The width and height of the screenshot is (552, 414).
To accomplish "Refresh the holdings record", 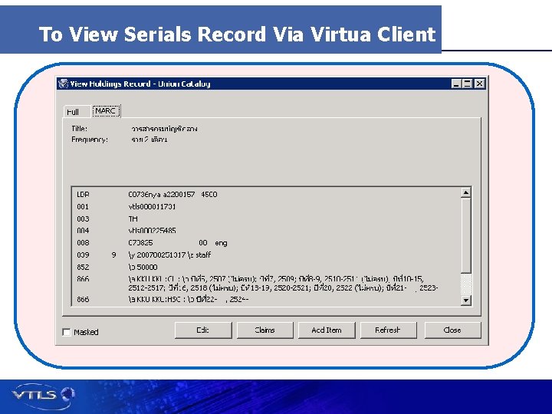I will (388, 330).
